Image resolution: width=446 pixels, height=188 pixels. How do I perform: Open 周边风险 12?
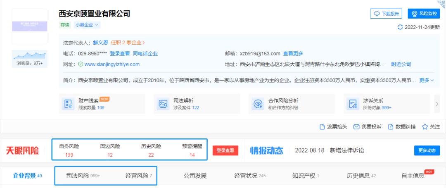click(110, 150)
